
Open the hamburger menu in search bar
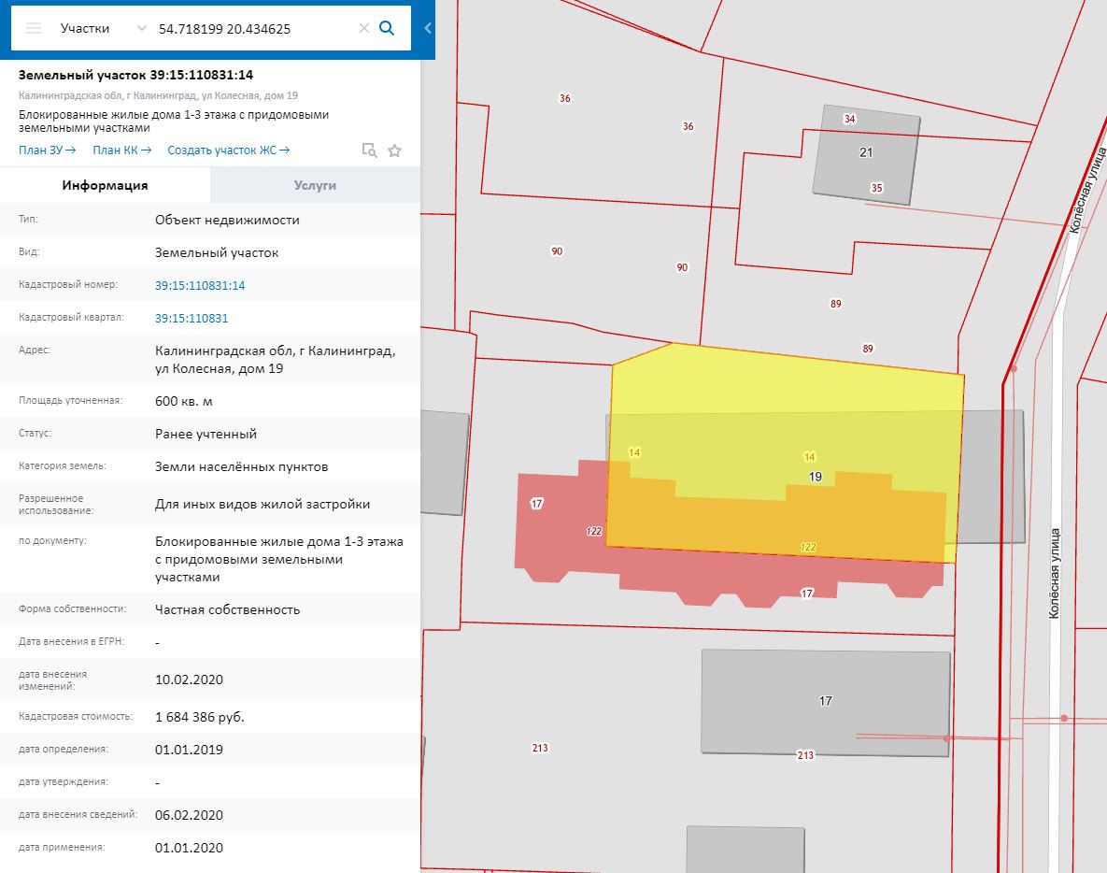tap(34, 28)
